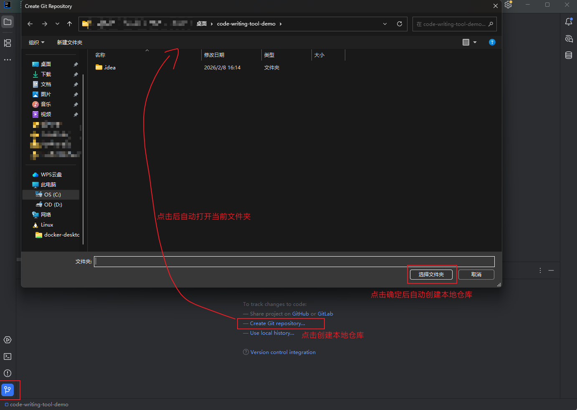Click the Version control integration help icon
The width and height of the screenshot is (577, 410).
pyautogui.click(x=246, y=352)
